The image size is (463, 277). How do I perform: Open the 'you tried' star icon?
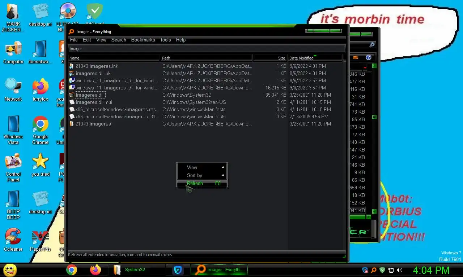[x=40, y=165]
